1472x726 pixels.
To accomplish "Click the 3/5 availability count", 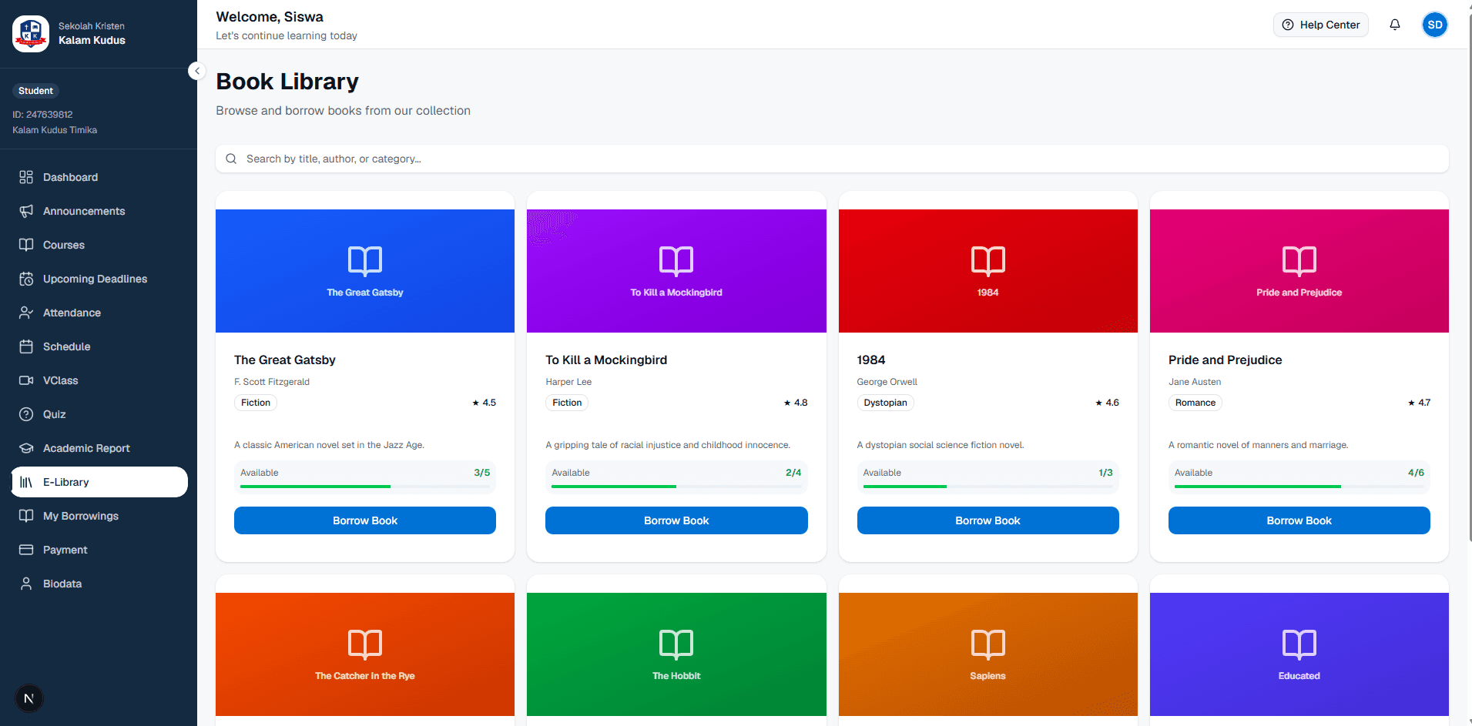I will coord(482,473).
